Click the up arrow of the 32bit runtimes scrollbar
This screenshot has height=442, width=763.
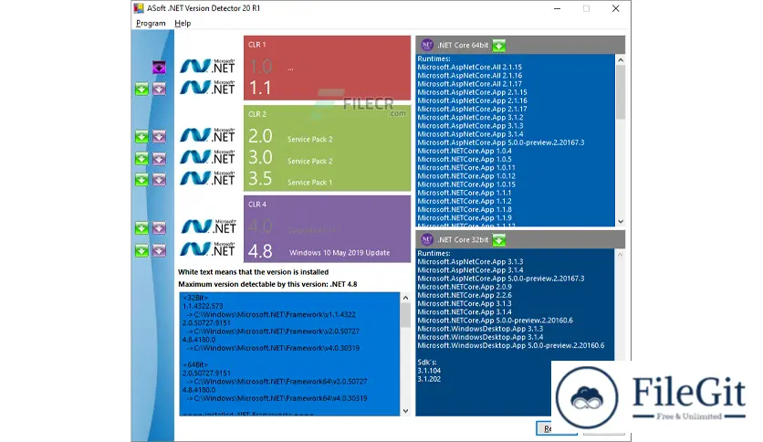[x=620, y=254]
